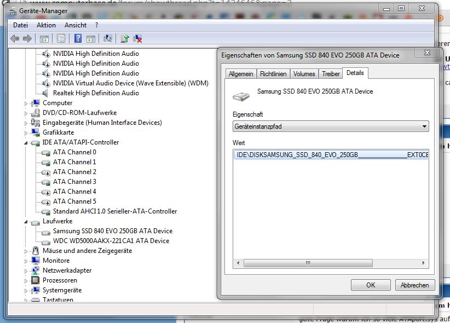Click the disk icon beside WDC WD5000AAKX-221CA1
This screenshot has width=450, height=323.
pos(46,242)
